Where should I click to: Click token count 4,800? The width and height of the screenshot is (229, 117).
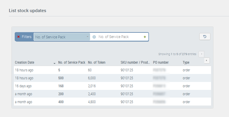tap(92, 102)
